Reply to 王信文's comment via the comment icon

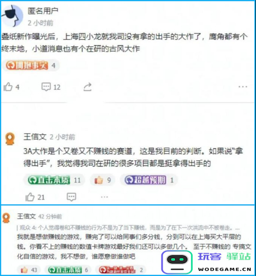71,197
